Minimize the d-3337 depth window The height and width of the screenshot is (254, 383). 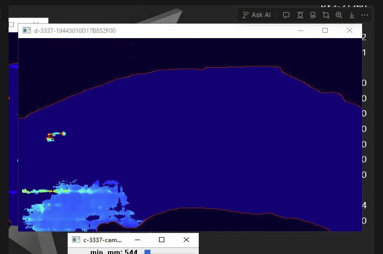pyautogui.click(x=300, y=31)
